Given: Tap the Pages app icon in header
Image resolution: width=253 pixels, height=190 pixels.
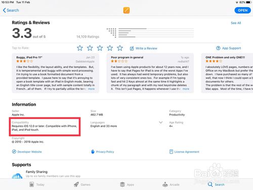Looking at the screenshot, I should click(126, 10).
